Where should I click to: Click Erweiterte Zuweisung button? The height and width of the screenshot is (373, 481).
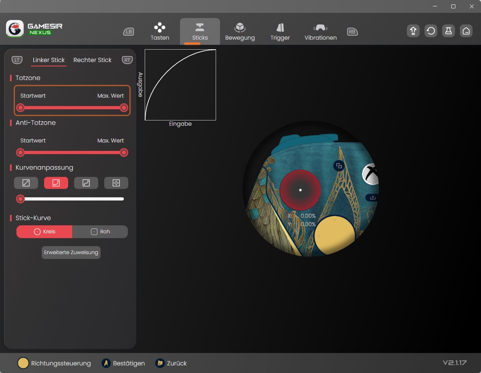71,253
